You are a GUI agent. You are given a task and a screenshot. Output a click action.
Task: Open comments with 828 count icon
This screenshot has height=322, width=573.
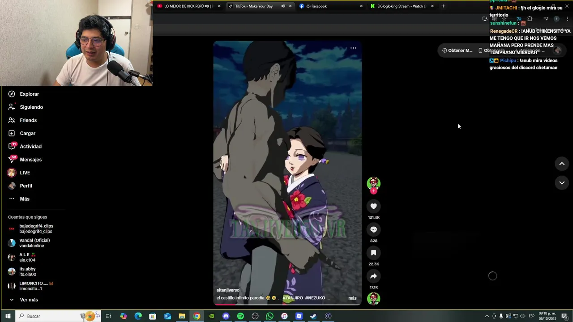[373, 229]
